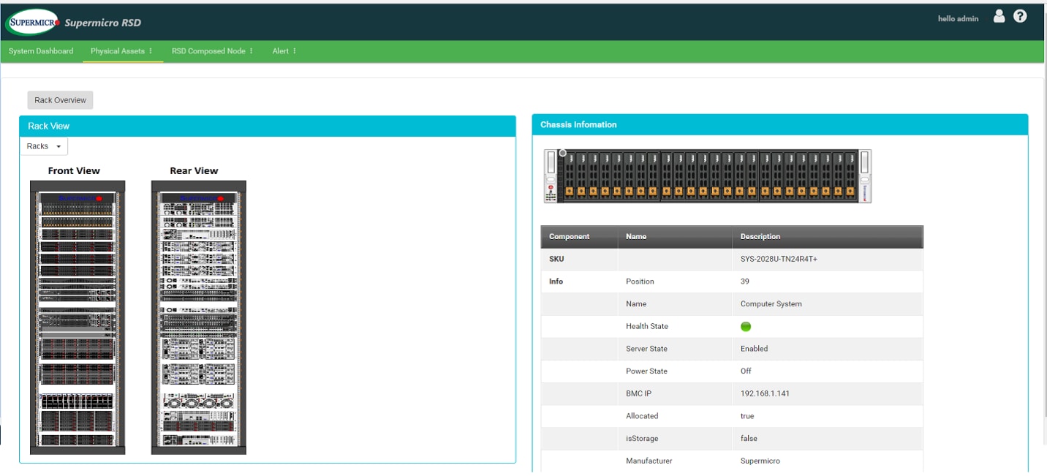Viewport: 1047px width, 476px height.
Task: Go to the Alert tab
Action: click(281, 51)
